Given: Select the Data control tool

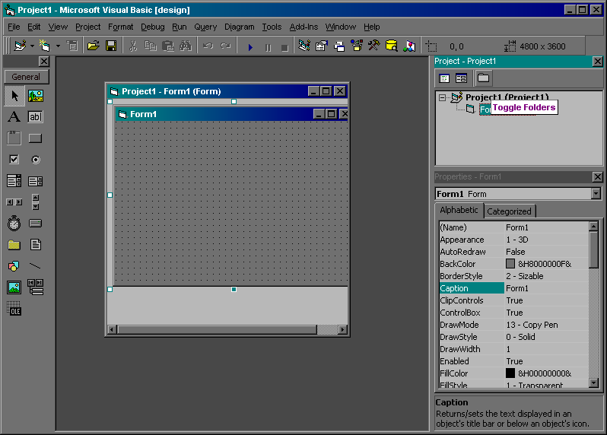Looking at the screenshot, I should pyautogui.click(x=35, y=287).
